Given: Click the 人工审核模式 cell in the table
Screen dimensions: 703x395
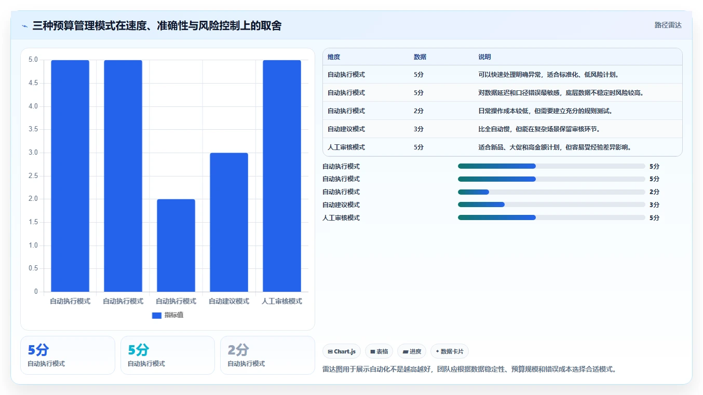Looking at the screenshot, I should coord(346,147).
